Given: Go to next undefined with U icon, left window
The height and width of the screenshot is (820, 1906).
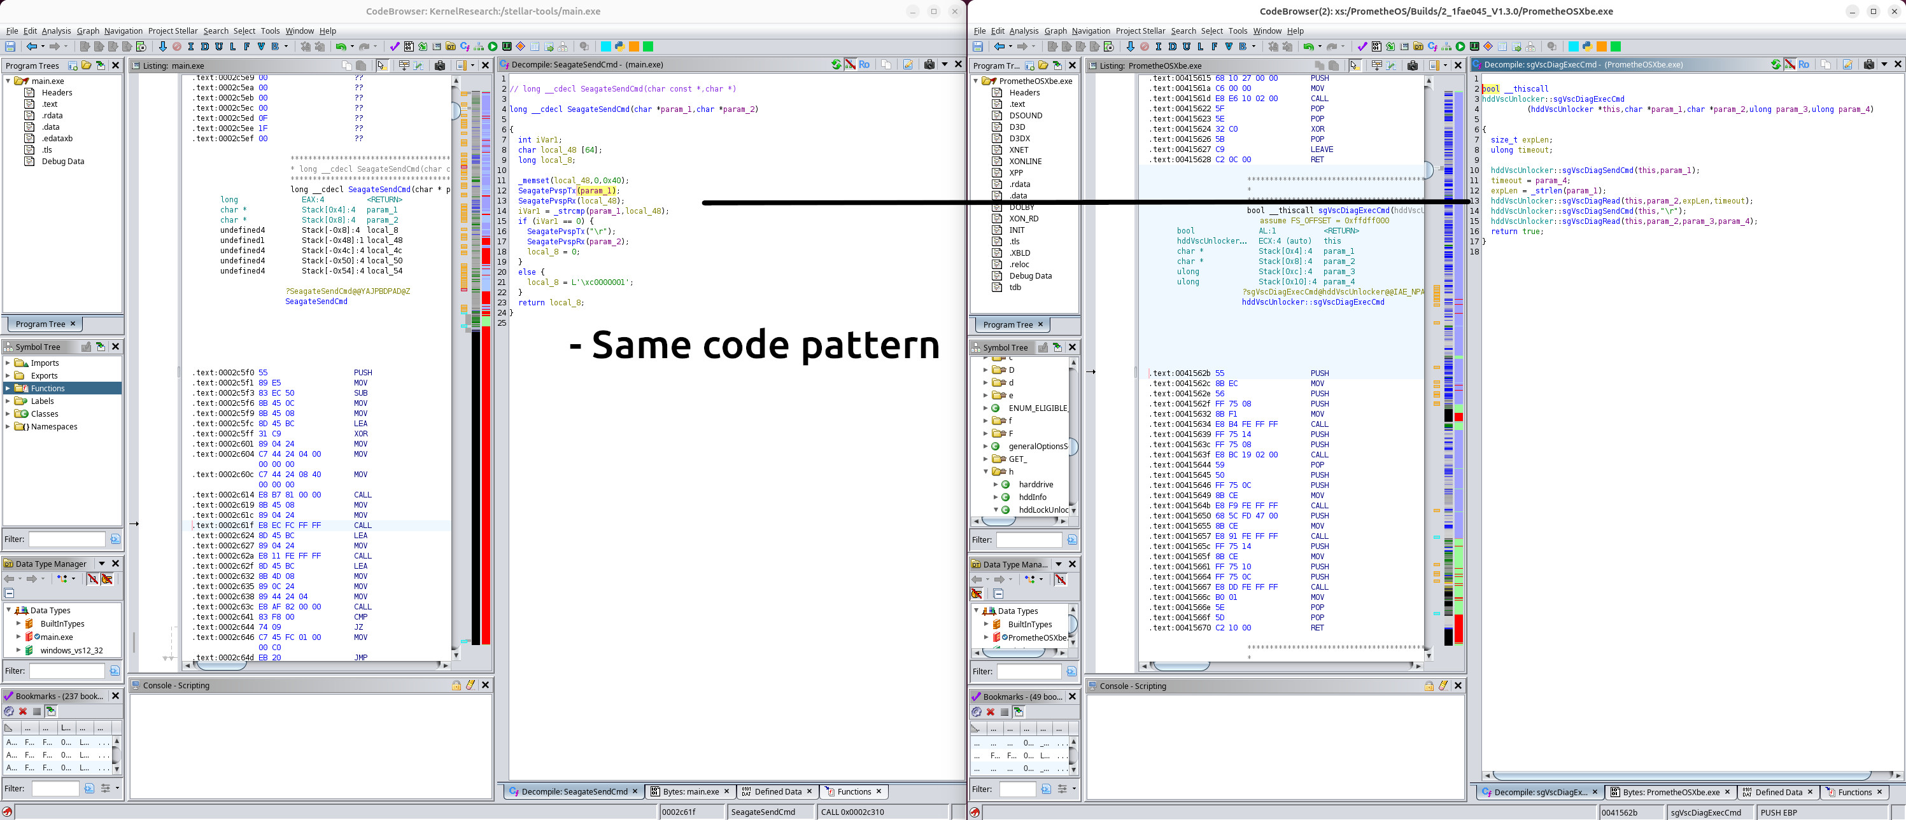Looking at the screenshot, I should coord(218,46).
